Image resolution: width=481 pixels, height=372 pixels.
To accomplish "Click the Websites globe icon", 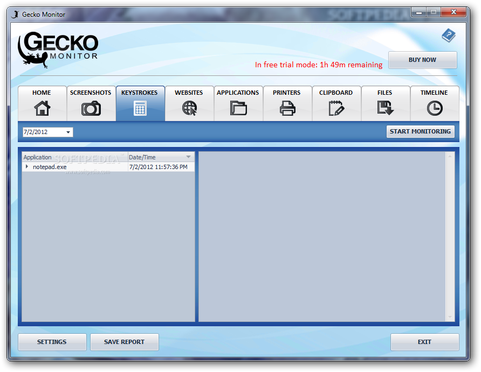I will [189, 108].
